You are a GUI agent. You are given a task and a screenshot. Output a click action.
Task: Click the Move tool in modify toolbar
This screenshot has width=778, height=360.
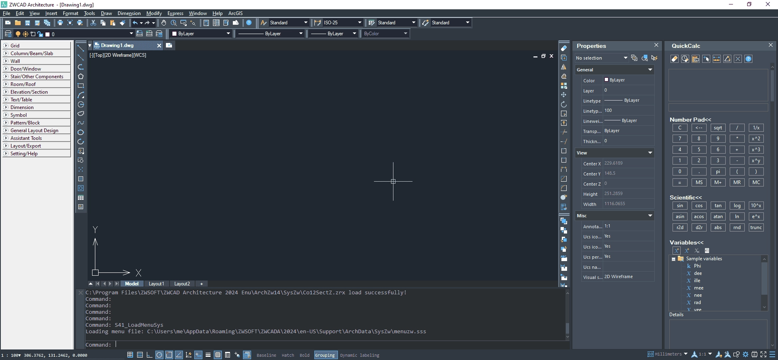564,95
